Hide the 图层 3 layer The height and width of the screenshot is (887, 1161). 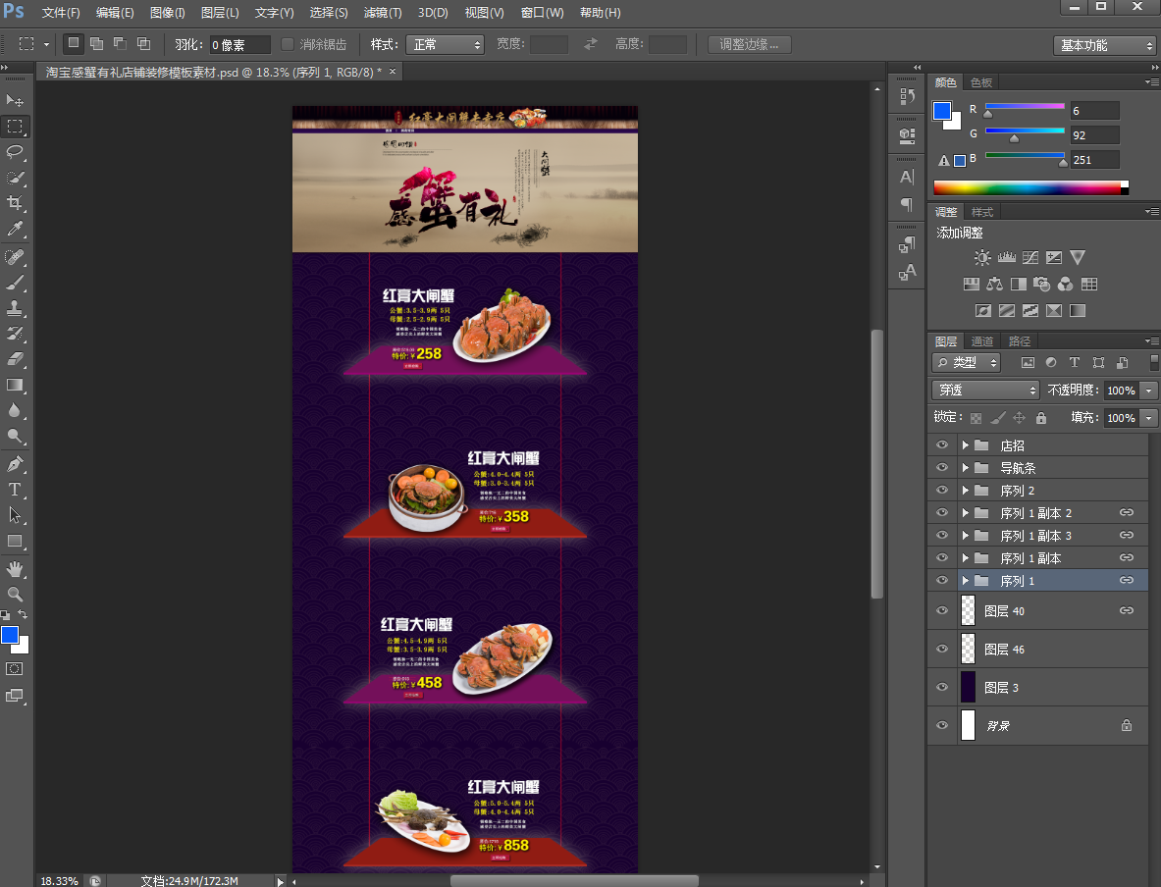coord(942,687)
